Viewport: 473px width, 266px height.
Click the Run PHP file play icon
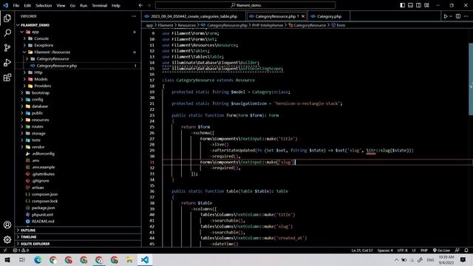[x=446, y=16]
